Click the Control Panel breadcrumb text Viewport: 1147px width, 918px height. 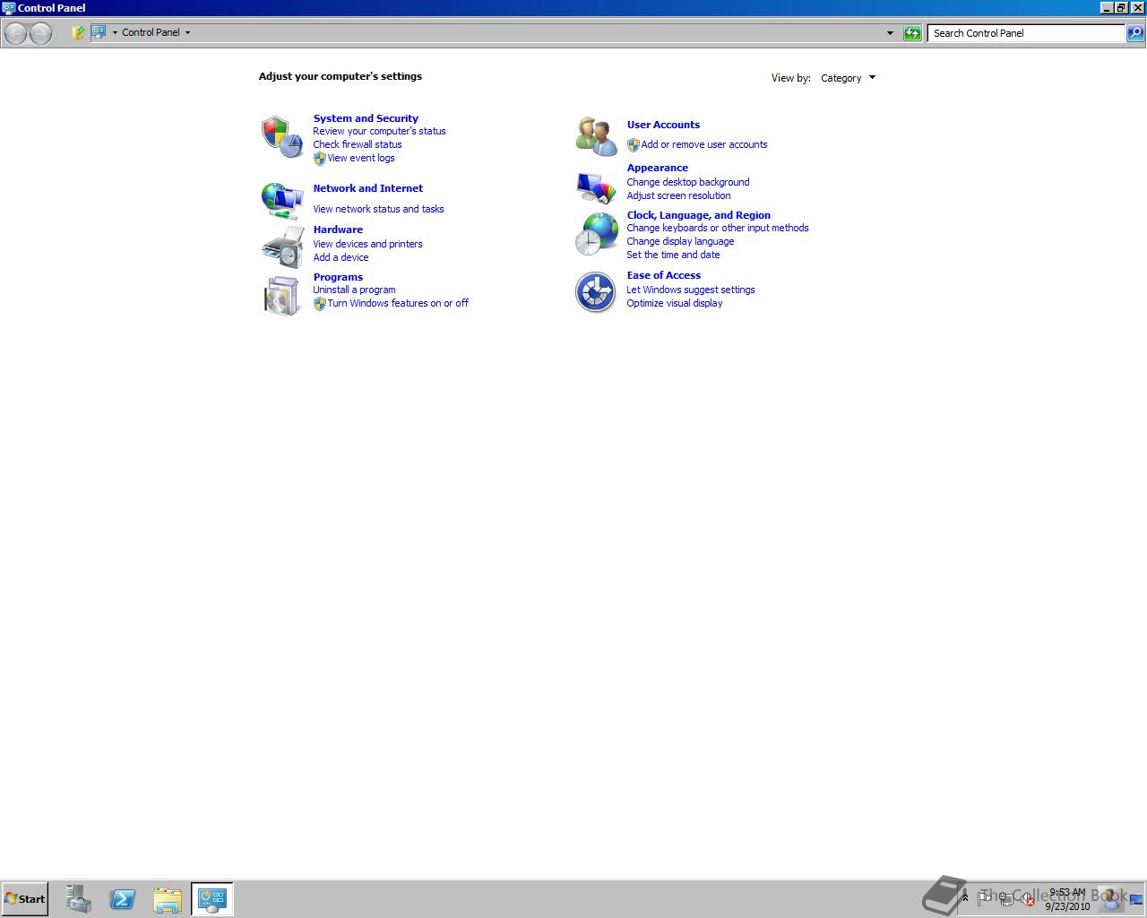pos(151,32)
